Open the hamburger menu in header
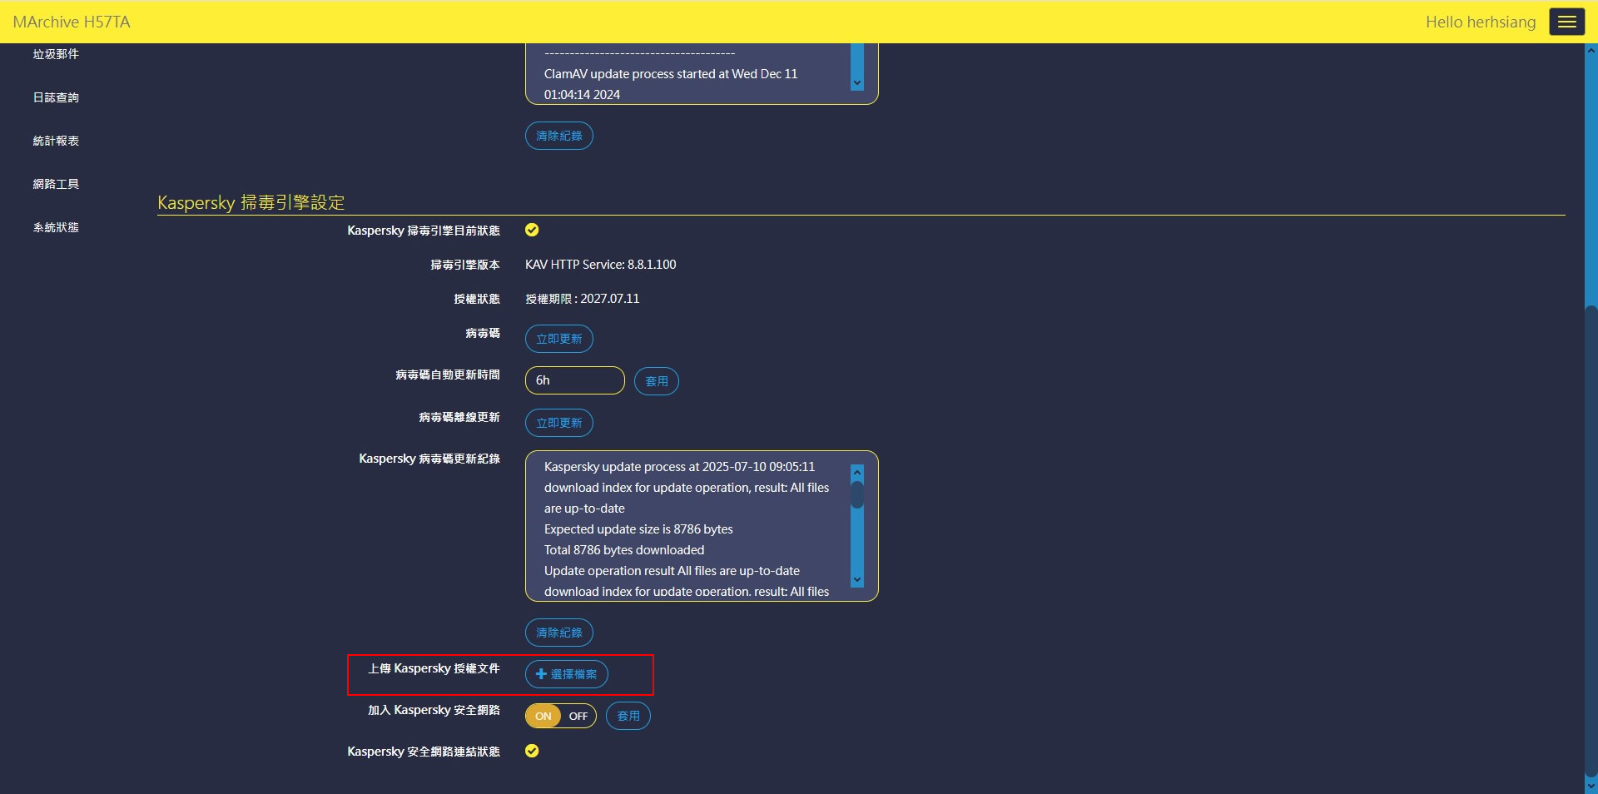The image size is (1598, 794). point(1566,22)
